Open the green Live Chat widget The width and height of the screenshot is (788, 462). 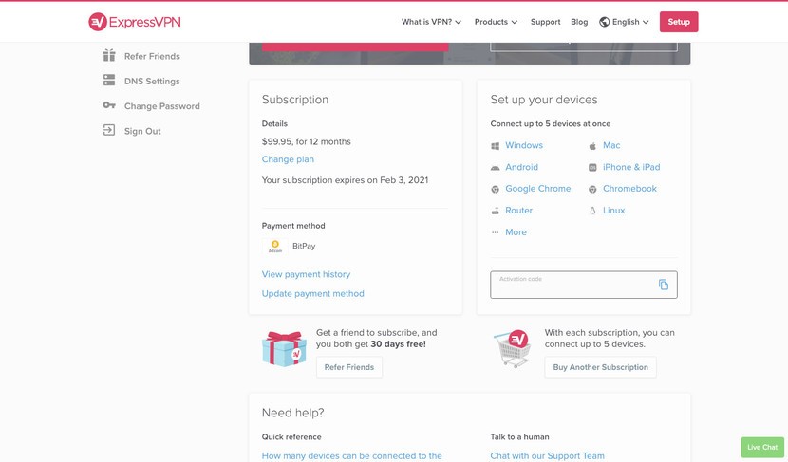762,447
